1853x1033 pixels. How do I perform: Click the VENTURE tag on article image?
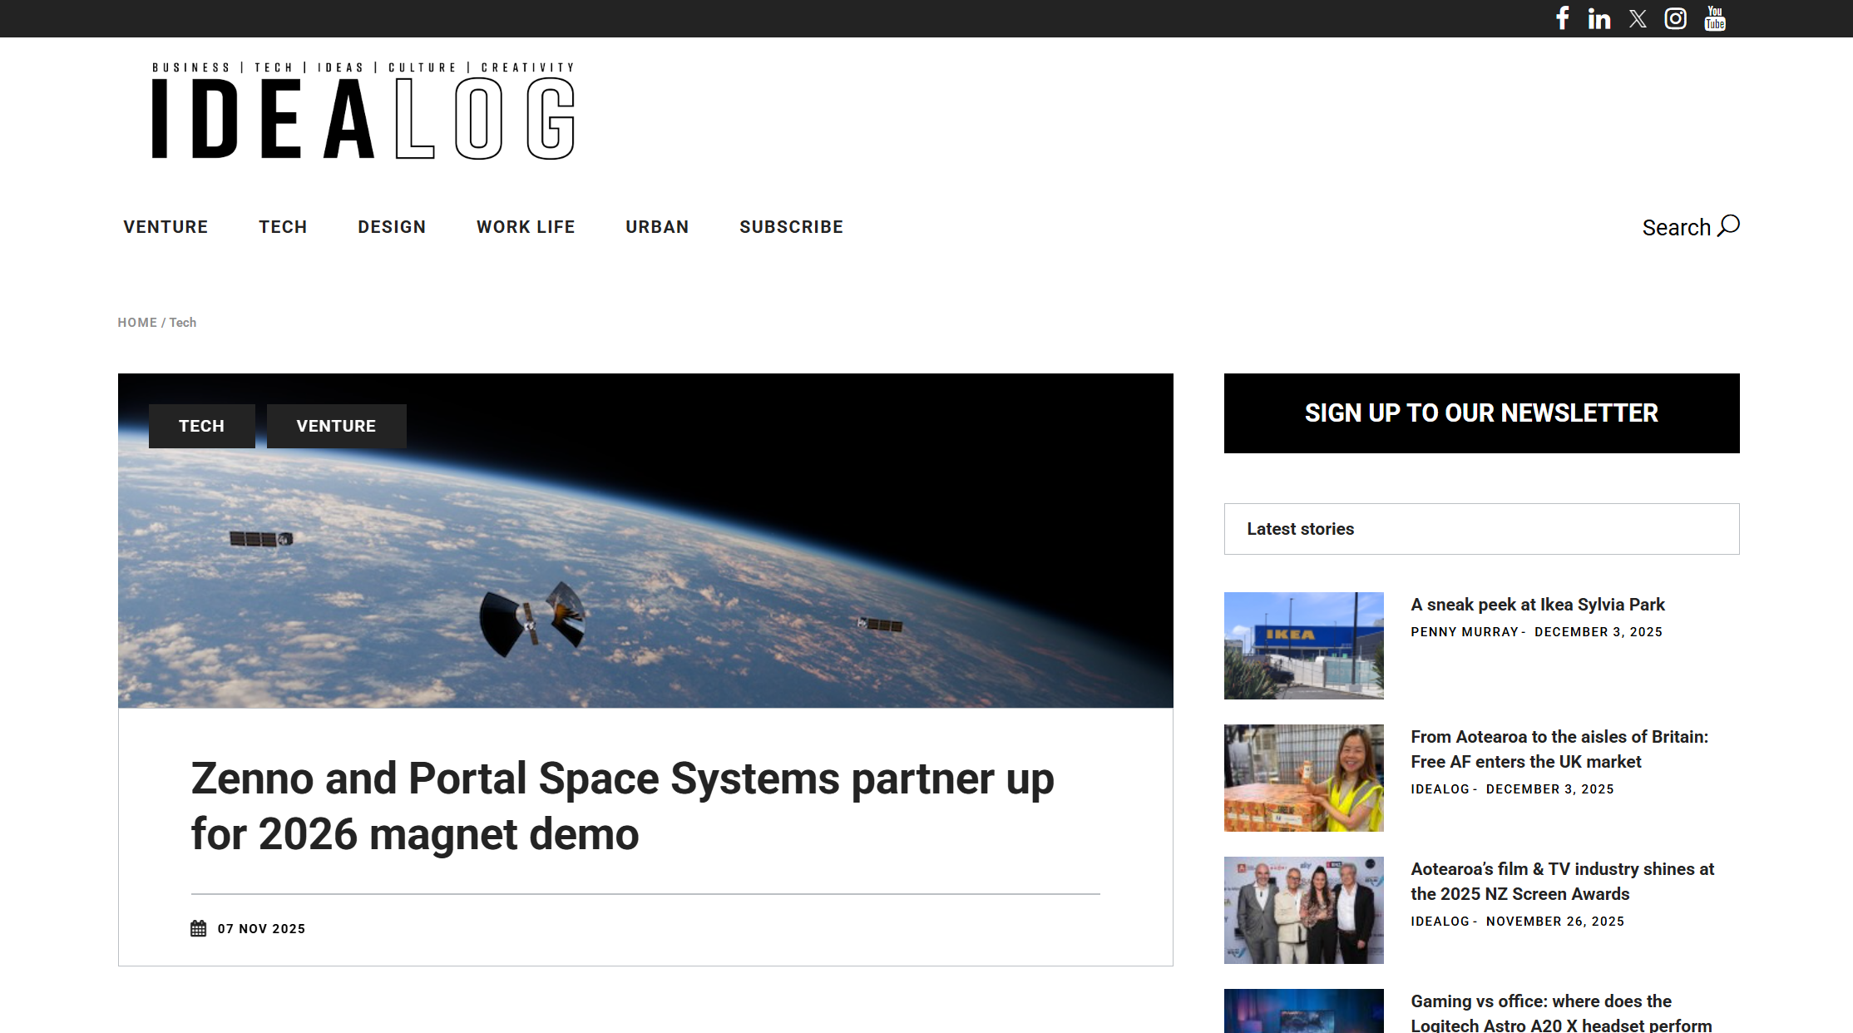pos(336,426)
